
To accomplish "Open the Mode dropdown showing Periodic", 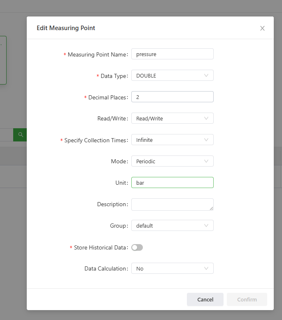I will (x=172, y=161).
